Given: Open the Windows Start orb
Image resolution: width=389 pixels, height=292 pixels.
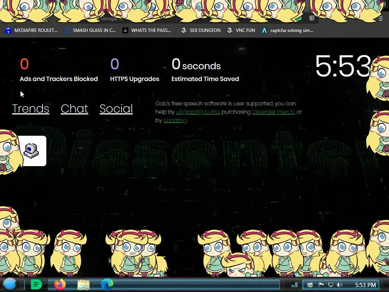Looking at the screenshot, I should coord(10,284).
